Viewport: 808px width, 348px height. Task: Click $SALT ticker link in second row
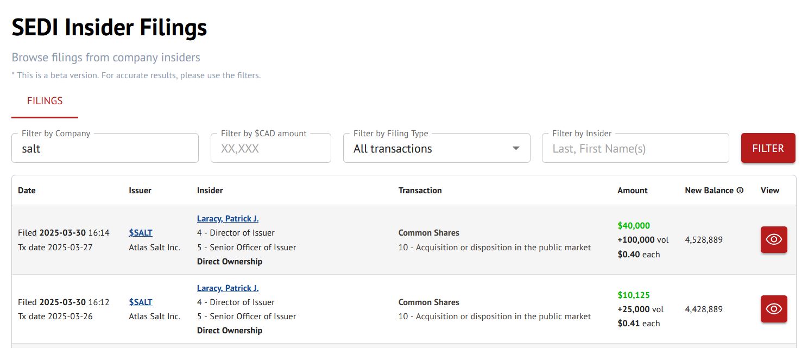pos(141,302)
